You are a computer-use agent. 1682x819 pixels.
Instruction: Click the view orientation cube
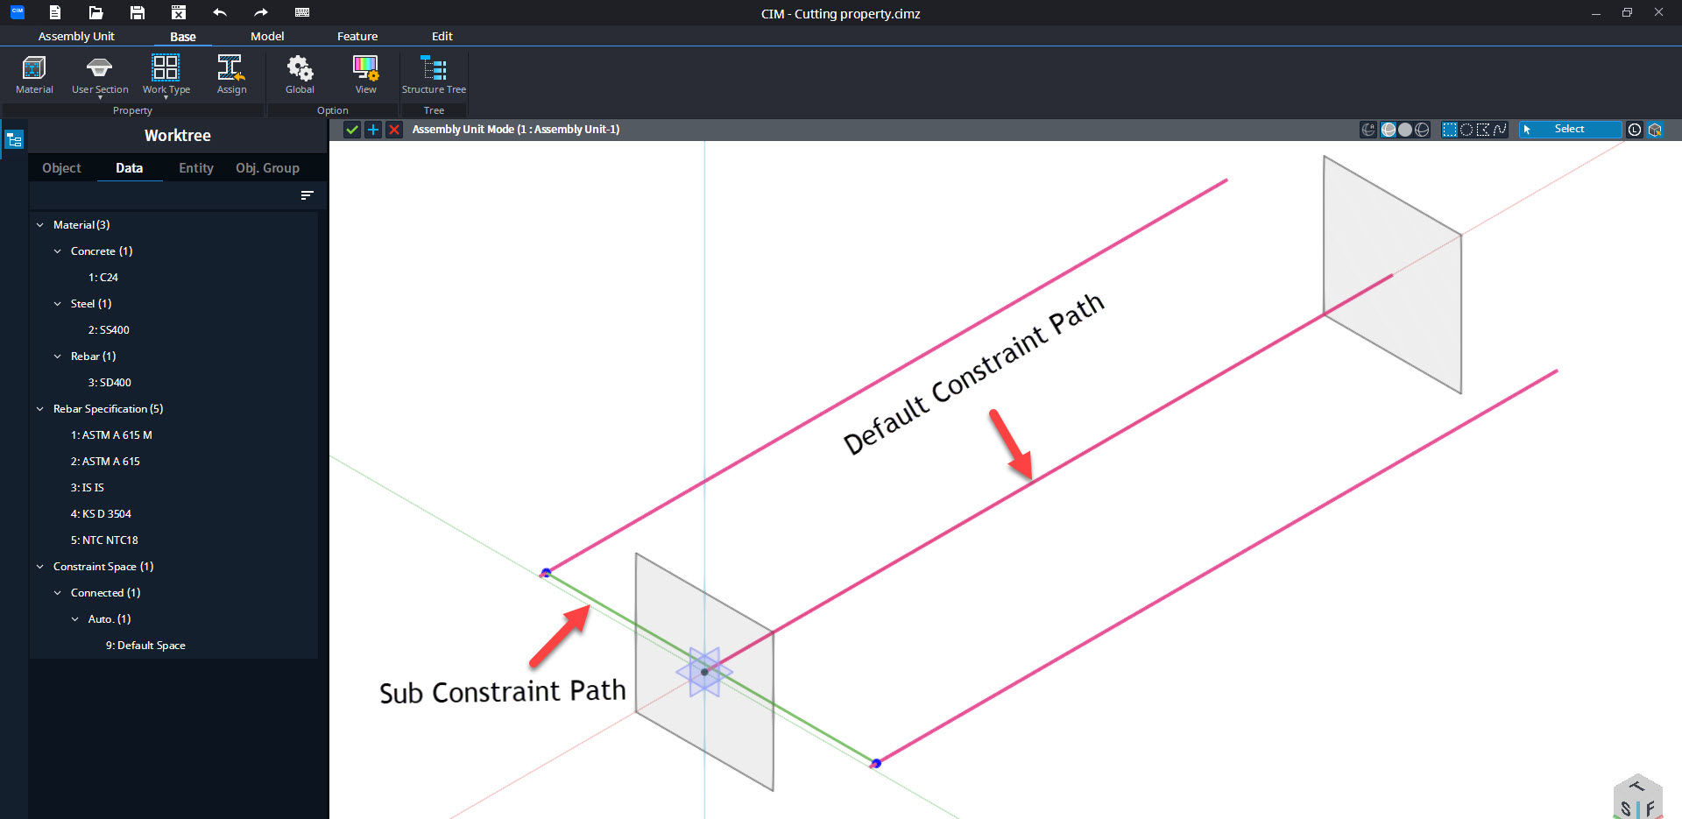pos(1637,797)
